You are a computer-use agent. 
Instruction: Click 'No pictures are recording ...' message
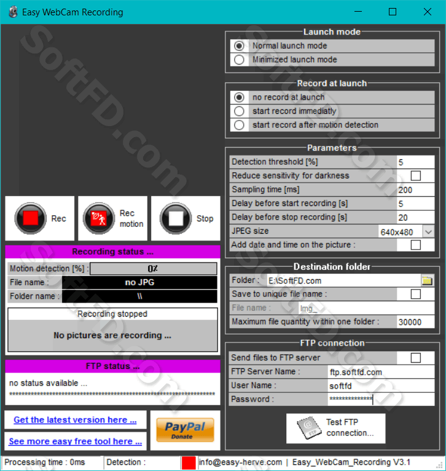112,335
